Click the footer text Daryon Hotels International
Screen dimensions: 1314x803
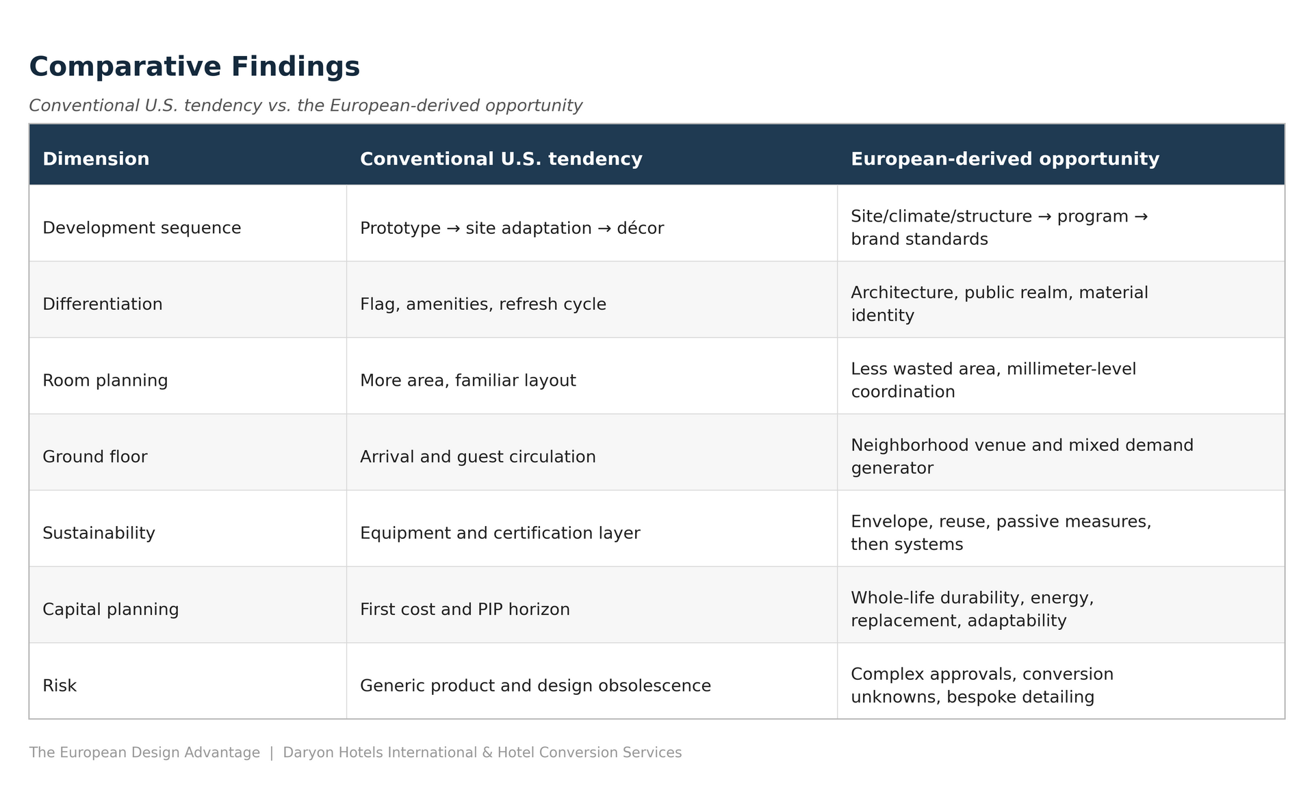click(380, 753)
